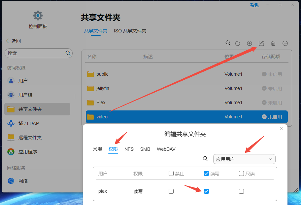Delete the selected shared folder

(x=273, y=43)
